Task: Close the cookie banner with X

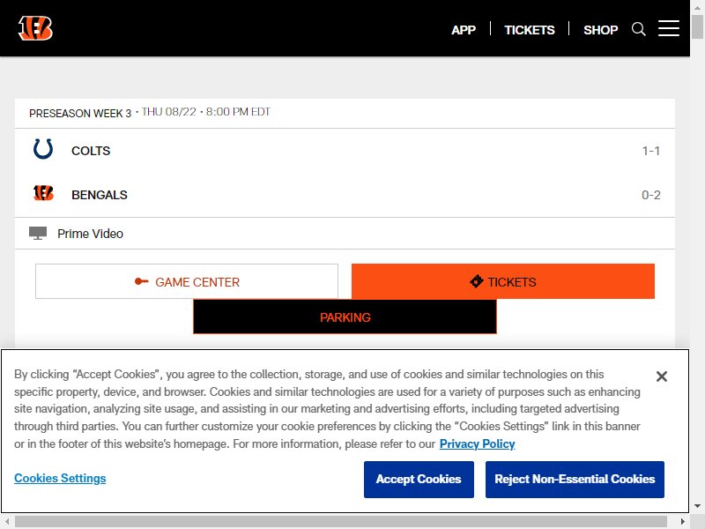Action: tap(662, 376)
